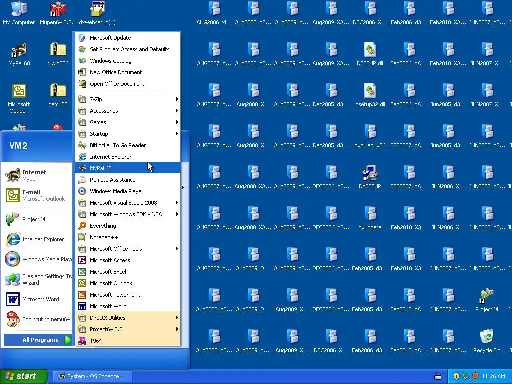Launch Microsoft PowerPoint from programs menu

pos(128,295)
